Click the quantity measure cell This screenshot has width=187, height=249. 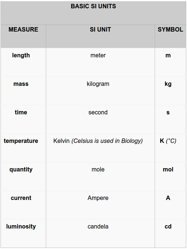(21, 170)
